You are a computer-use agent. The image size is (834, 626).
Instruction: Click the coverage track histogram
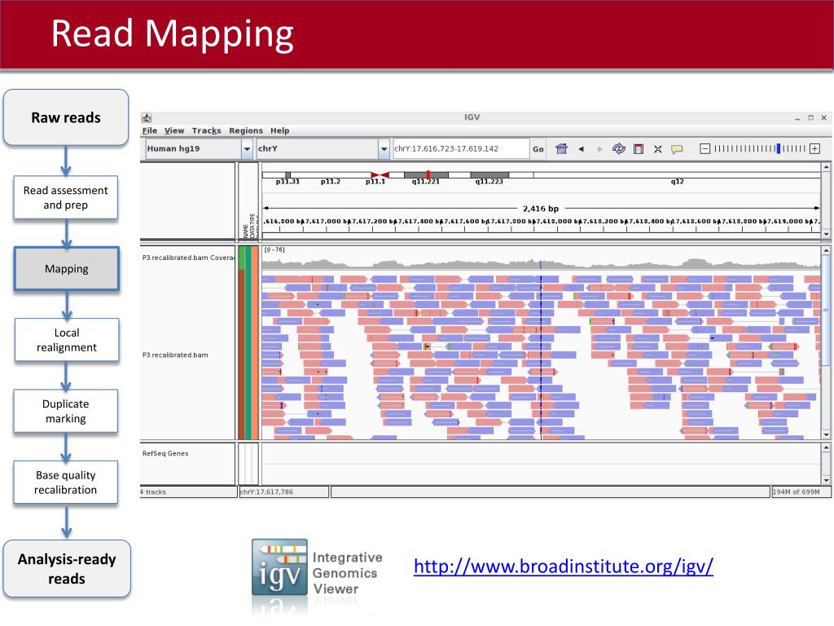pos(541,263)
